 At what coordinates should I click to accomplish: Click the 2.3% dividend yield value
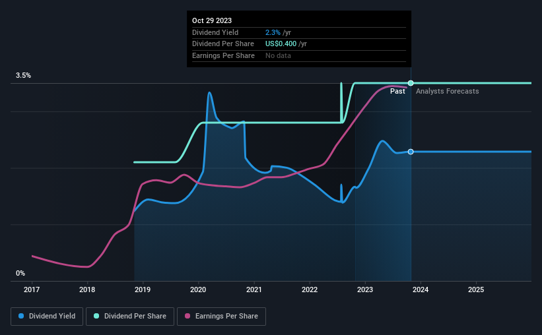coord(273,32)
